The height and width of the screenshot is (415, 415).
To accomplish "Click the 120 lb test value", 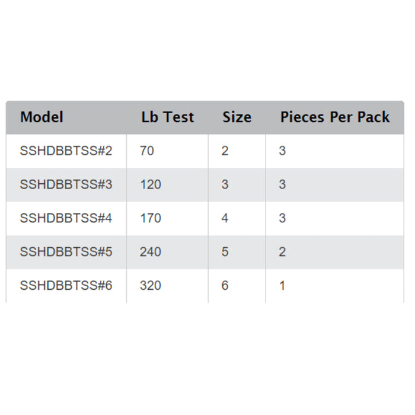I will point(151,184).
